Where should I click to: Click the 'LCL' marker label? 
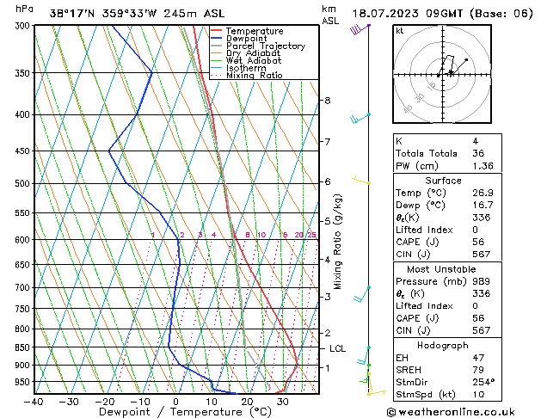337,348
